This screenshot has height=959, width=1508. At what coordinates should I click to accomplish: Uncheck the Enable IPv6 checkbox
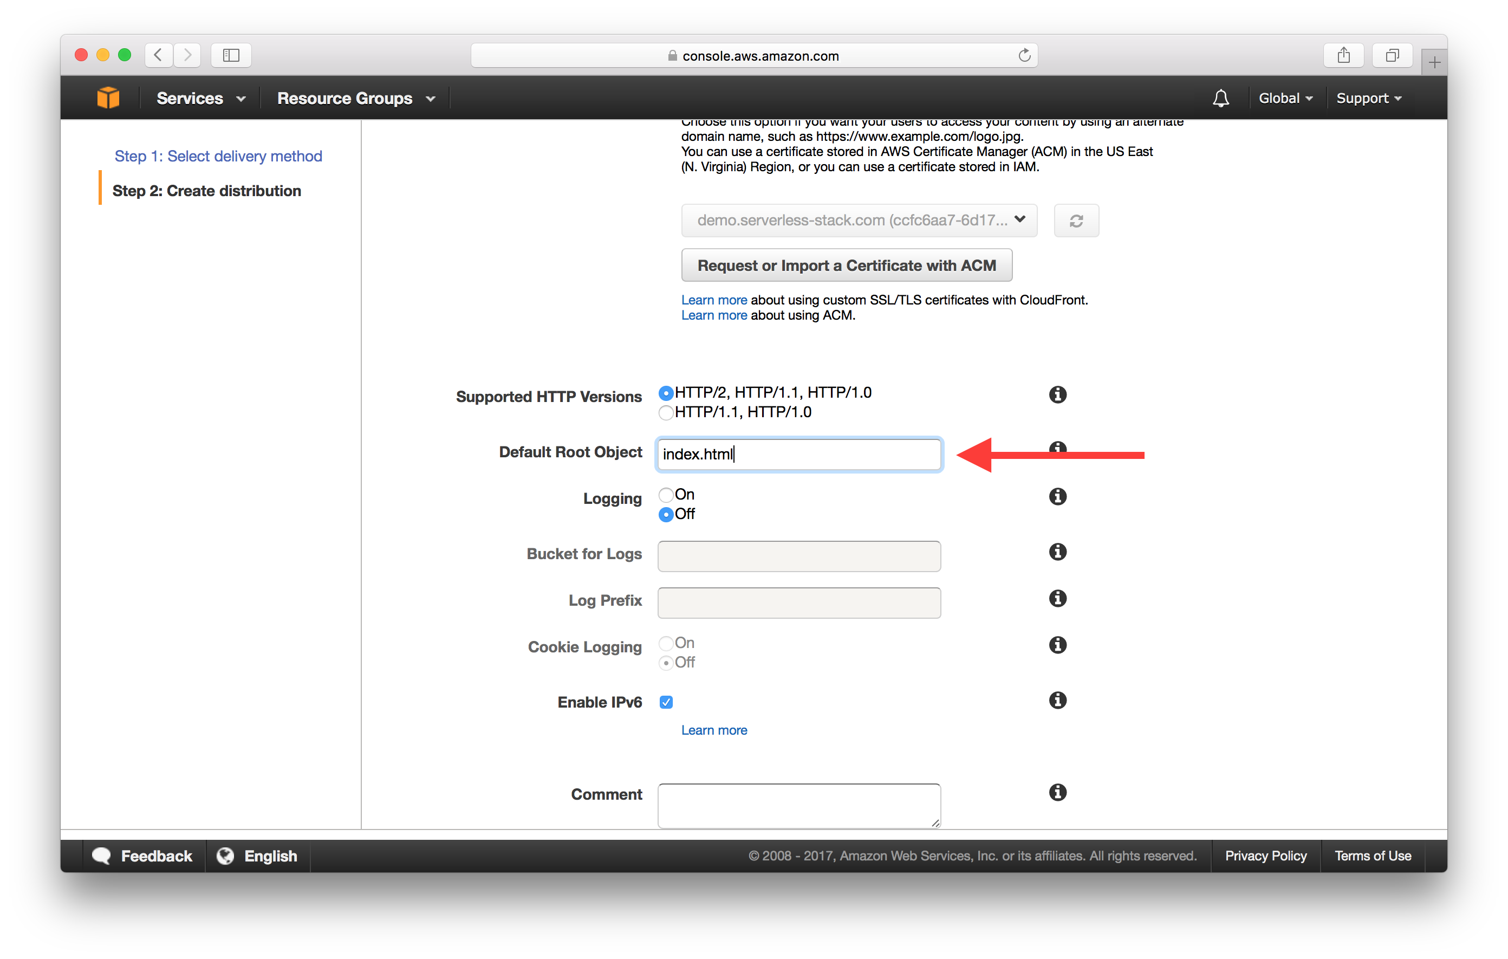tap(666, 702)
